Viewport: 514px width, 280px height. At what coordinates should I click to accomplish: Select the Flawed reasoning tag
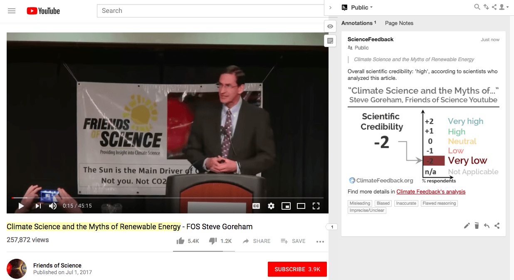pos(439,203)
